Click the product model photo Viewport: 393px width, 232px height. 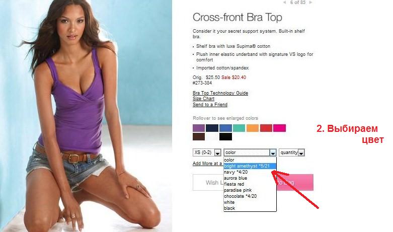point(86,116)
